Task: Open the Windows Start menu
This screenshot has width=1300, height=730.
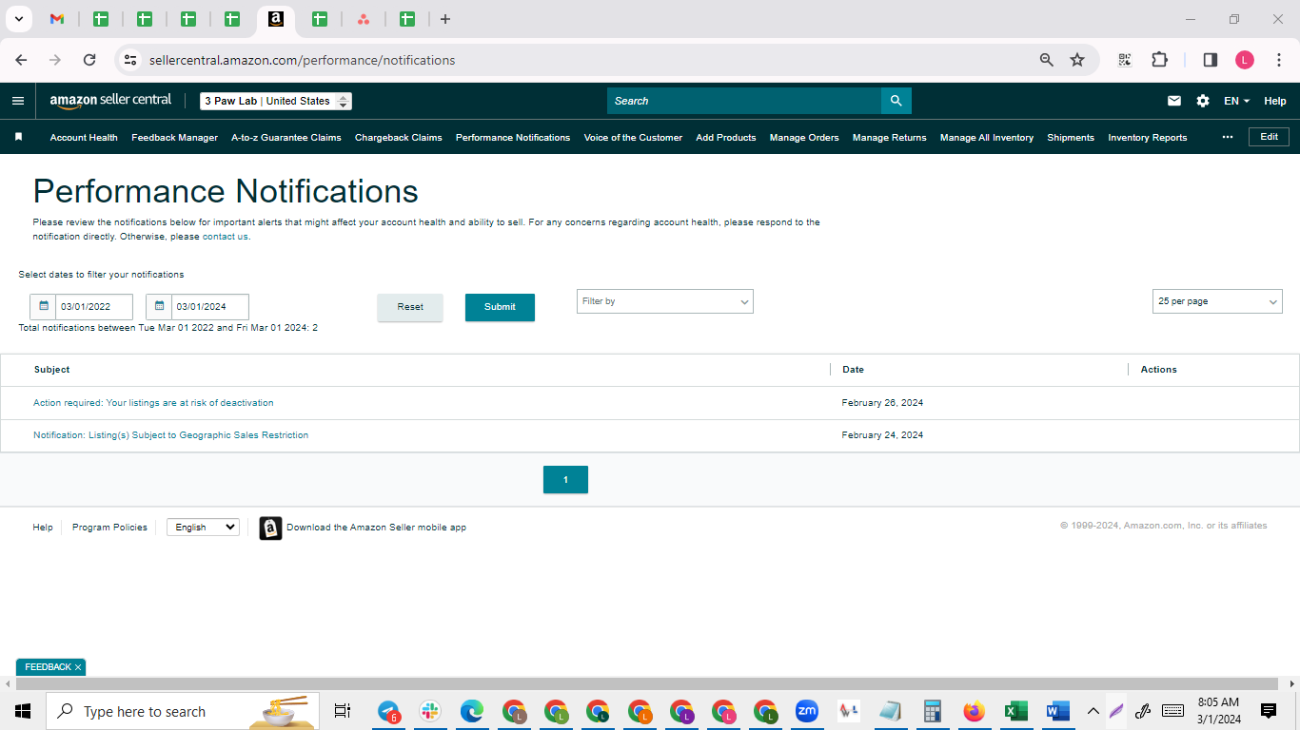Action: click(x=23, y=711)
